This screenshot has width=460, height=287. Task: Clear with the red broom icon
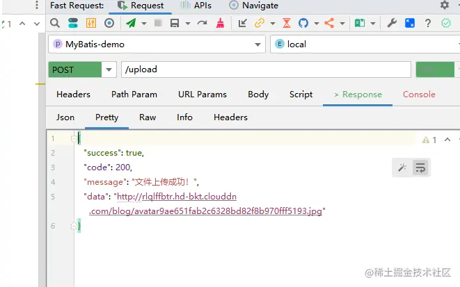[x=220, y=23]
